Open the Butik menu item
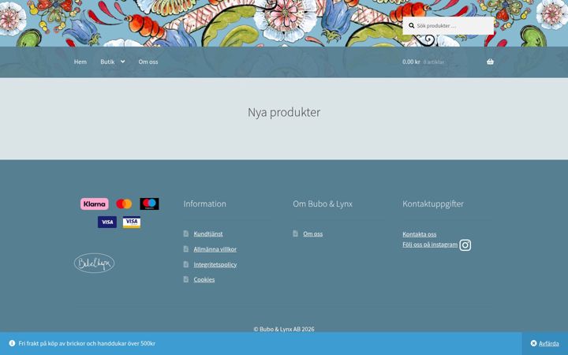This screenshot has width=568, height=355. 107,62
